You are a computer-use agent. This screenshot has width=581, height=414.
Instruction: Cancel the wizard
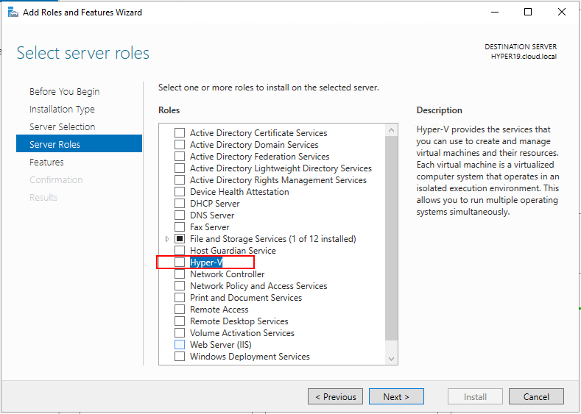pos(536,397)
